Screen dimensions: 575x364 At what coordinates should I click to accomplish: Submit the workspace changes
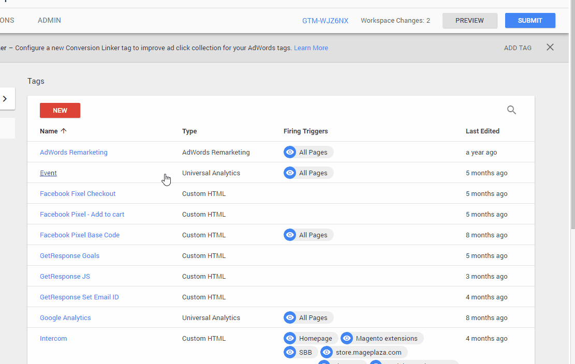click(530, 21)
